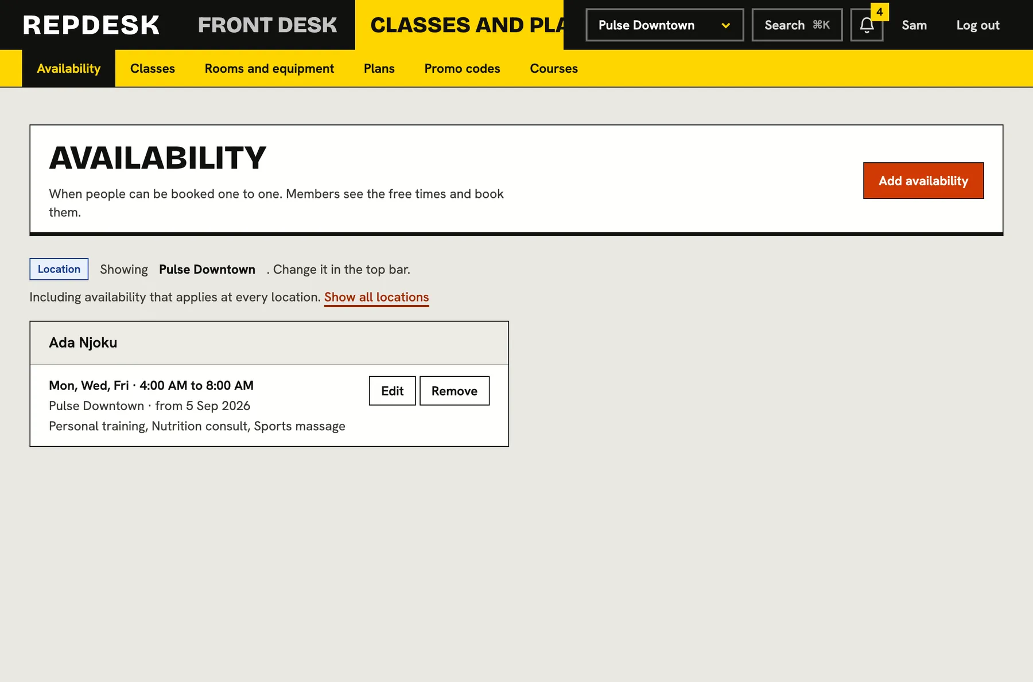Open the Search box
This screenshot has height=682, width=1033.
coord(797,25)
